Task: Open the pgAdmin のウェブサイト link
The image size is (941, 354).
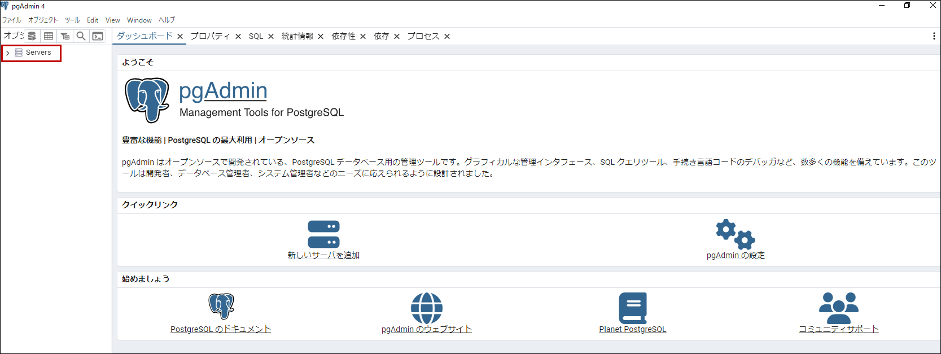Action: [427, 329]
